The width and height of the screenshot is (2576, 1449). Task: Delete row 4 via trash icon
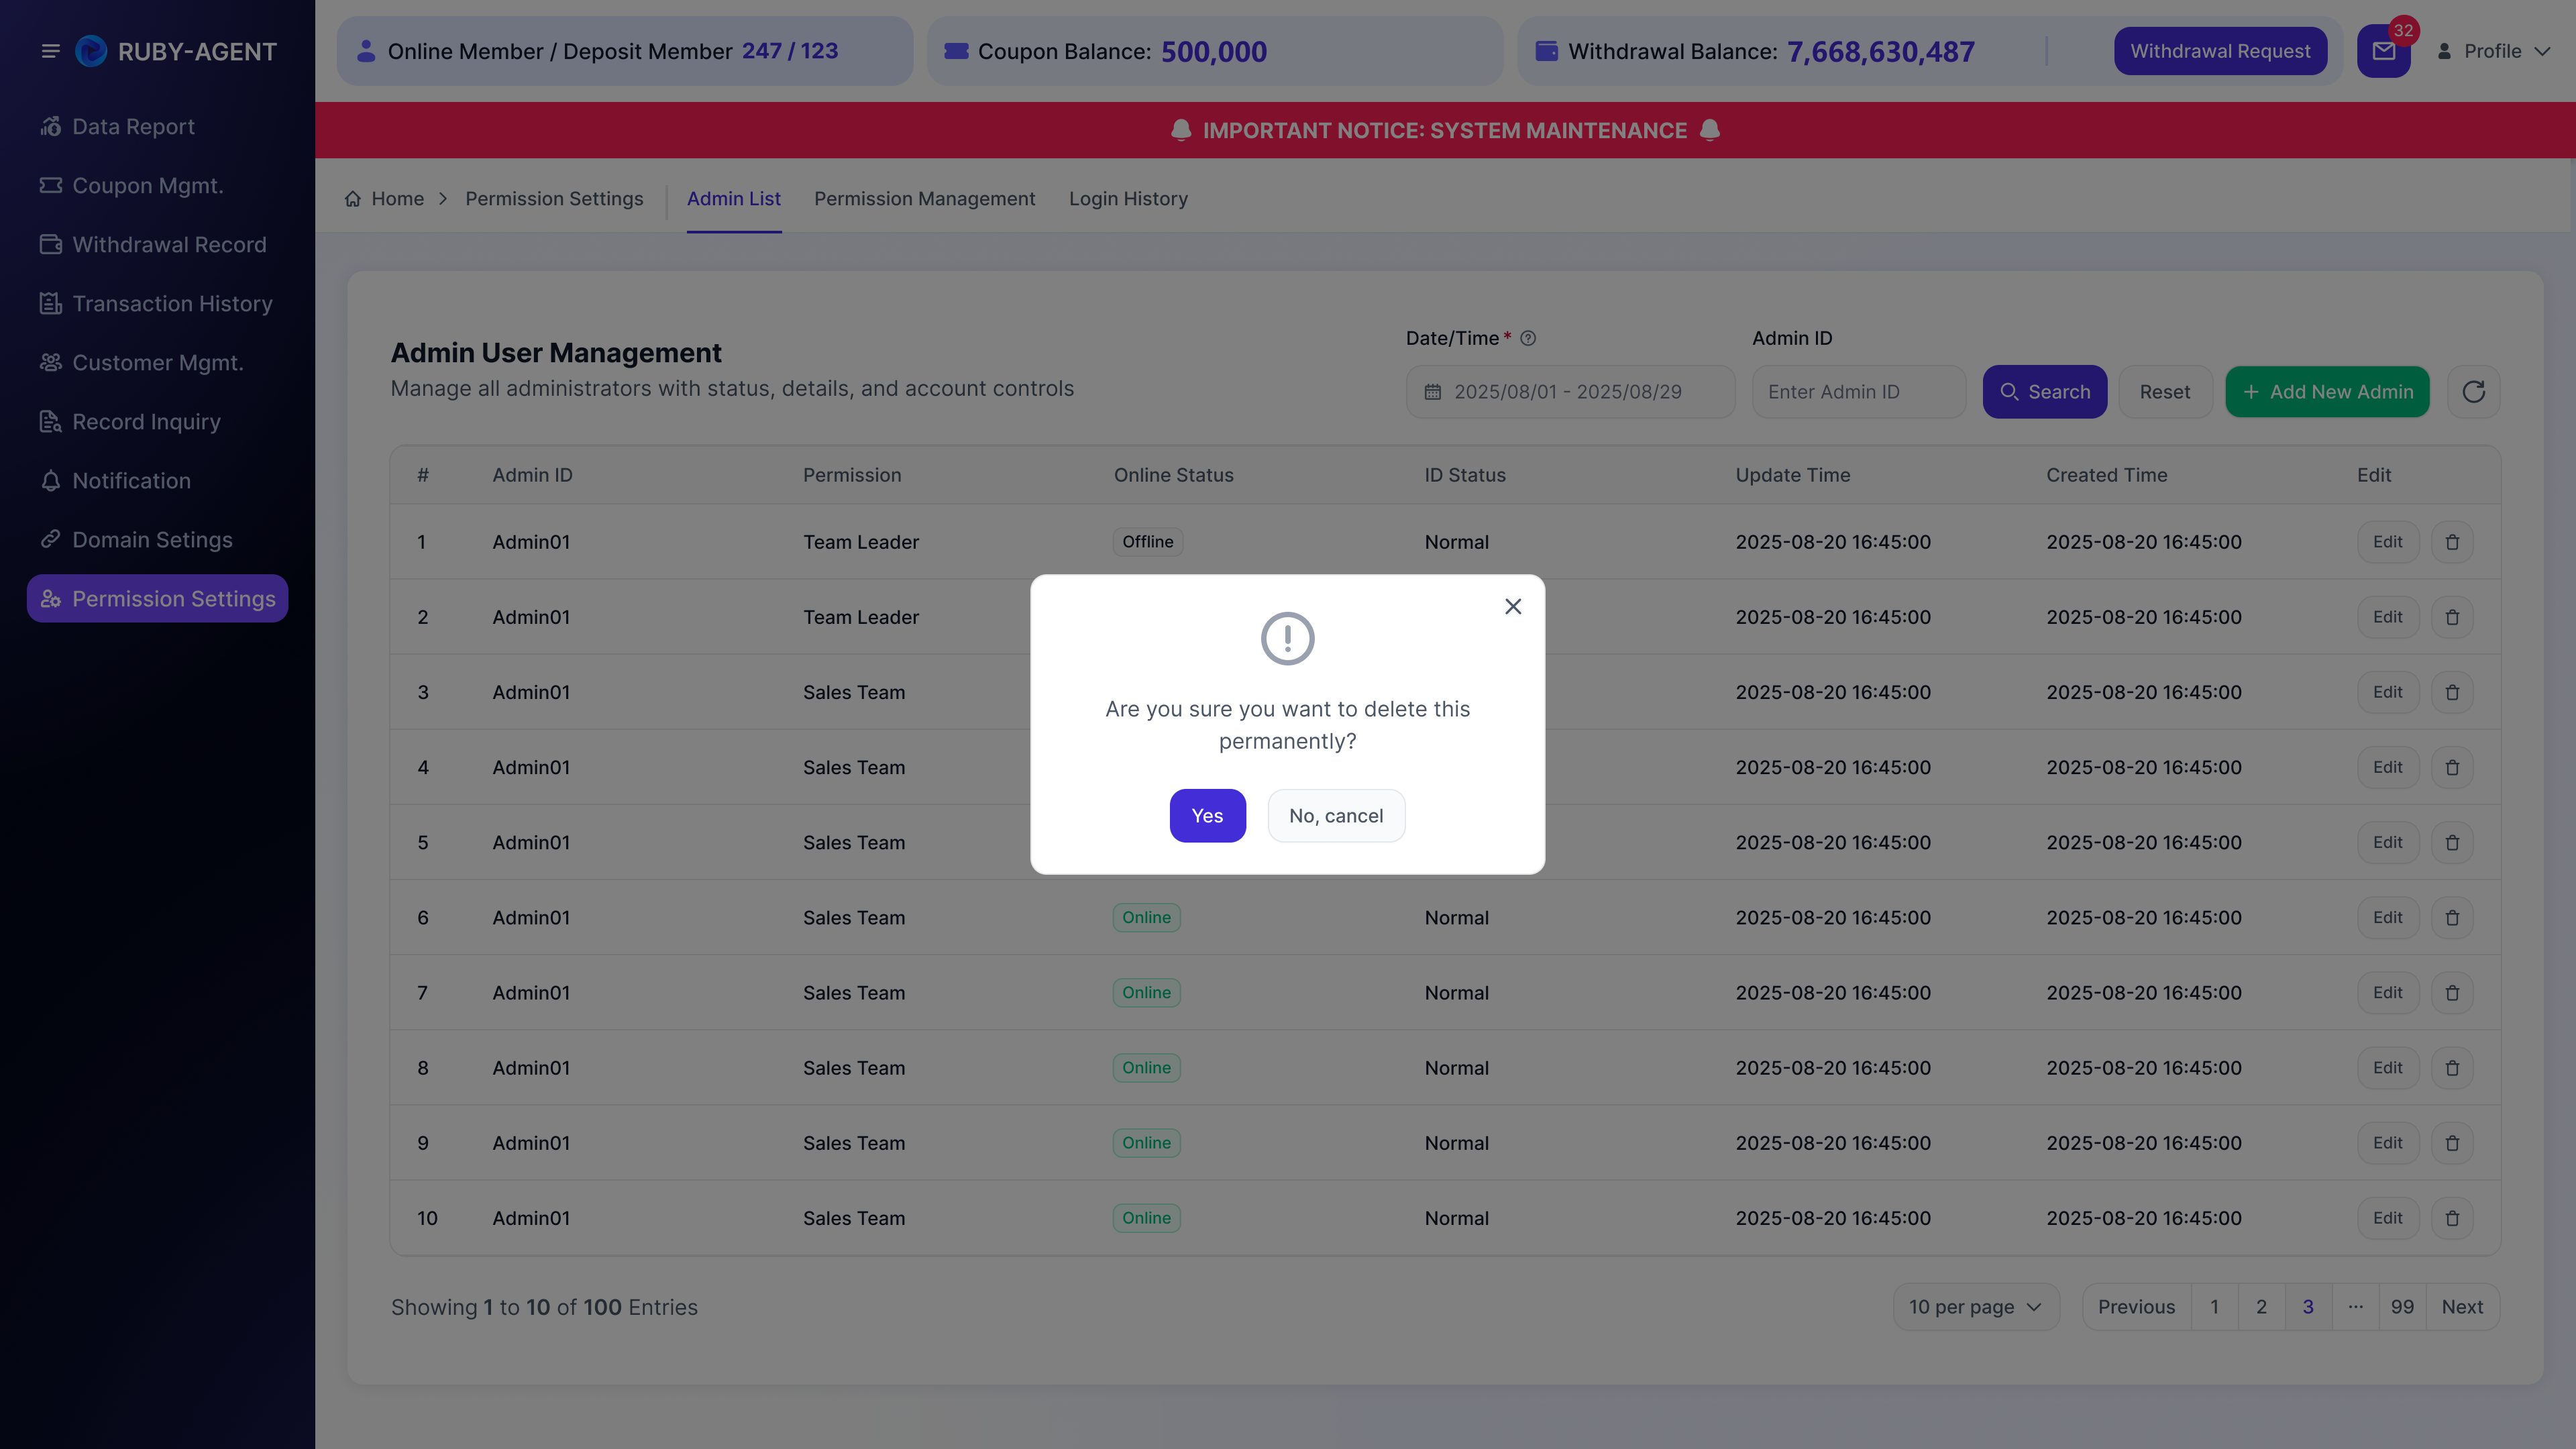2452,767
